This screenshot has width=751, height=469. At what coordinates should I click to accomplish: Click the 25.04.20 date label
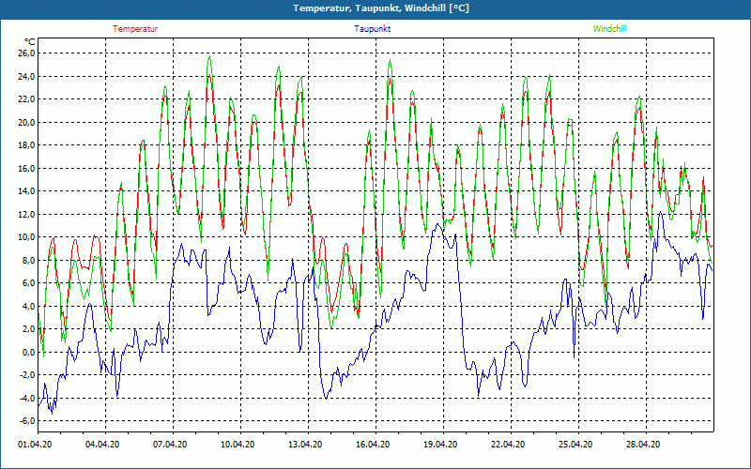click(575, 444)
